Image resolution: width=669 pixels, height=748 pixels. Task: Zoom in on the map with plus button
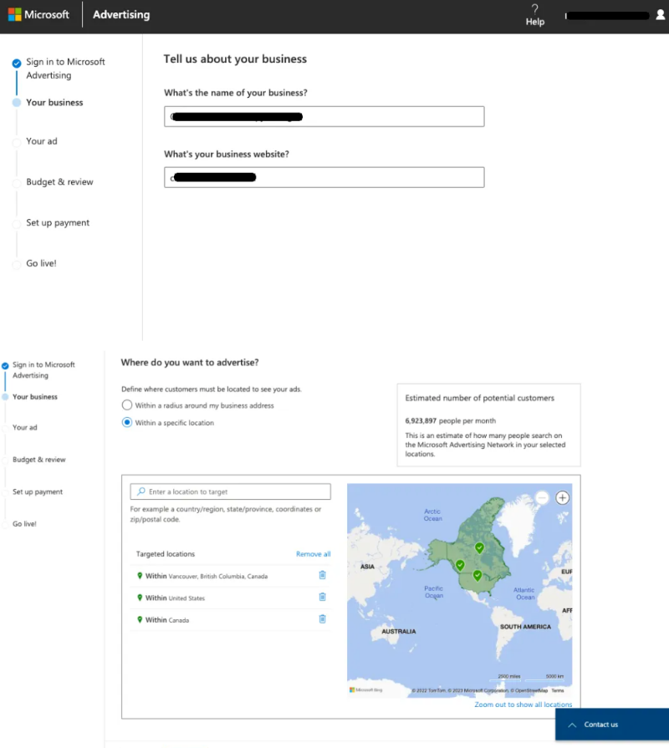[x=563, y=498]
